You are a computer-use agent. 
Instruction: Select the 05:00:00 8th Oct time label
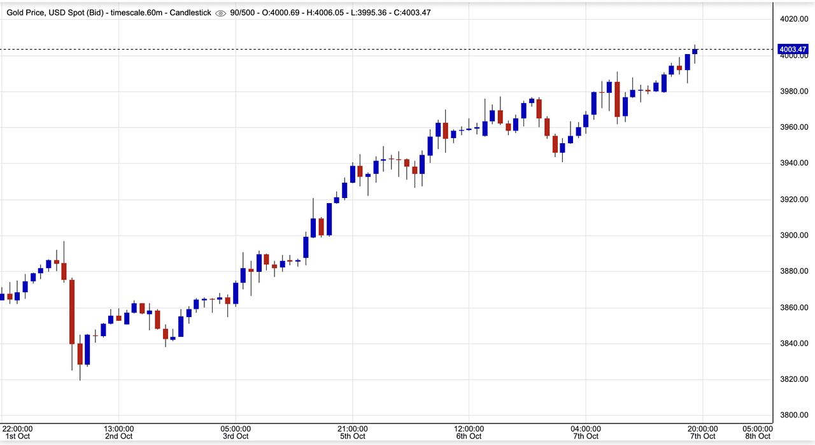click(758, 432)
